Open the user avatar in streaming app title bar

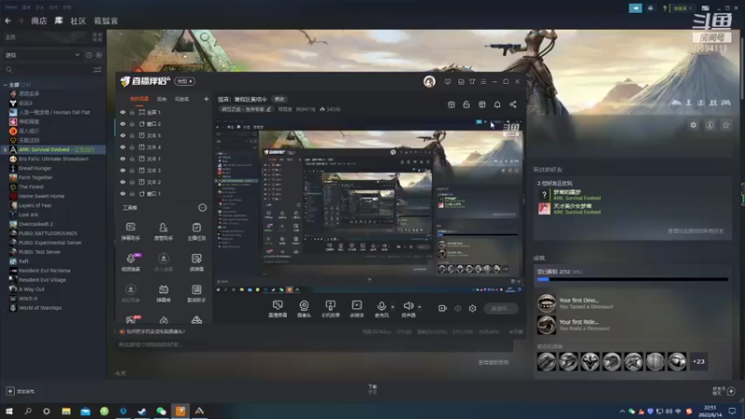(429, 82)
